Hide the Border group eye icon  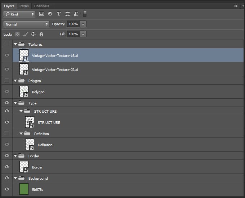[7, 156]
